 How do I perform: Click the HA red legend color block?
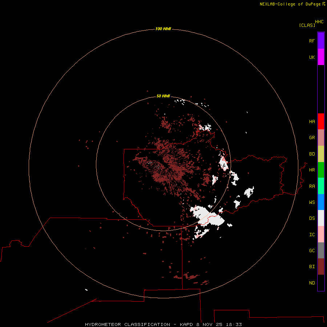point(321,121)
